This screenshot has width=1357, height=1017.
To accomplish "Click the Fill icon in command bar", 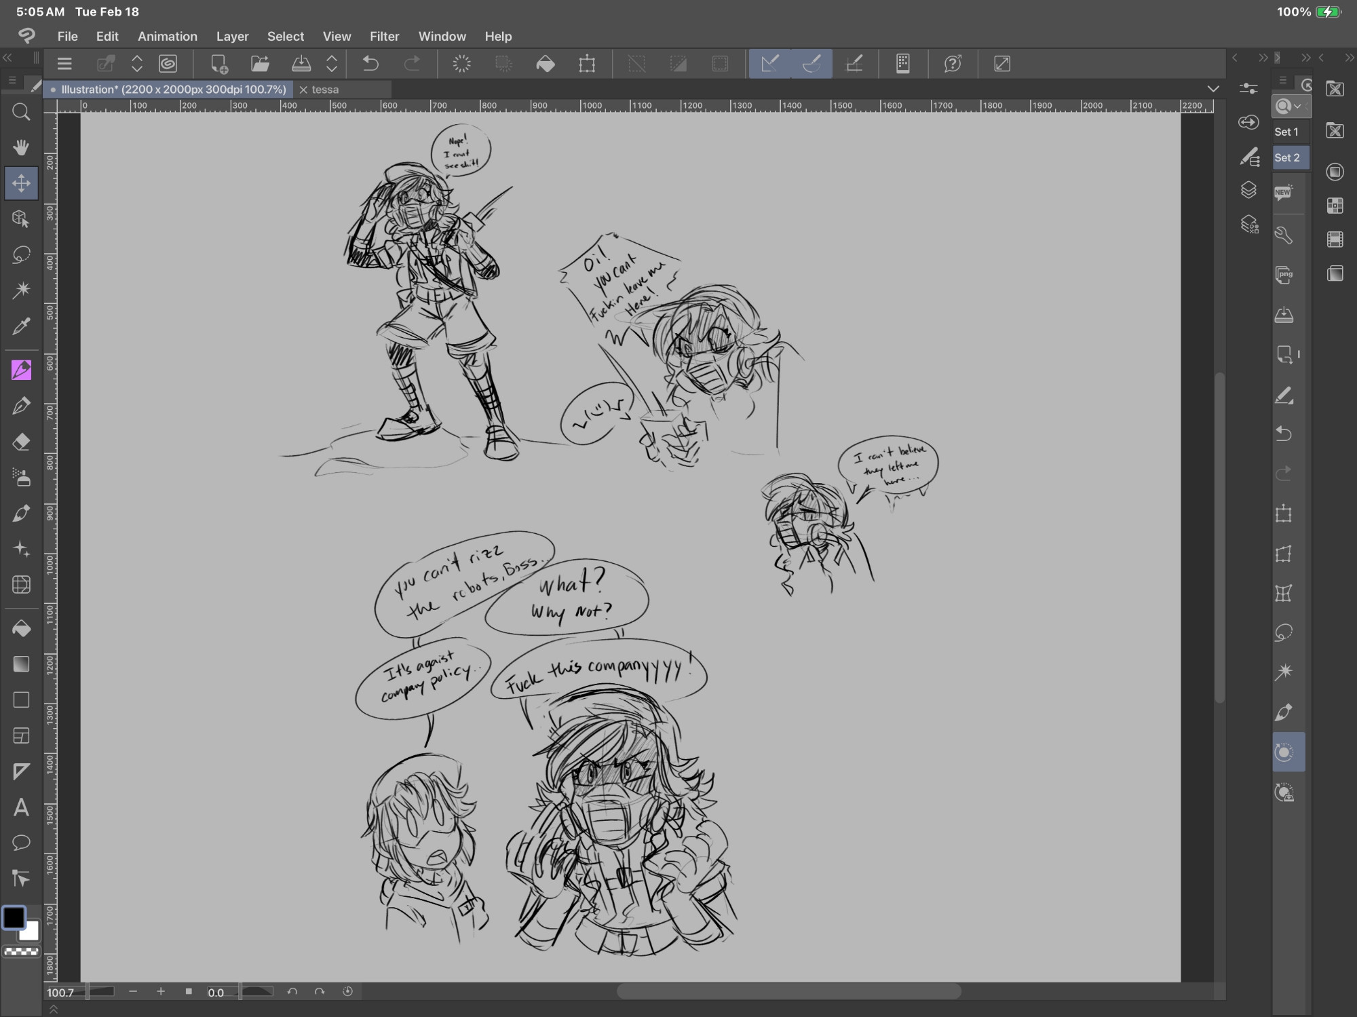I will [x=546, y=64].
